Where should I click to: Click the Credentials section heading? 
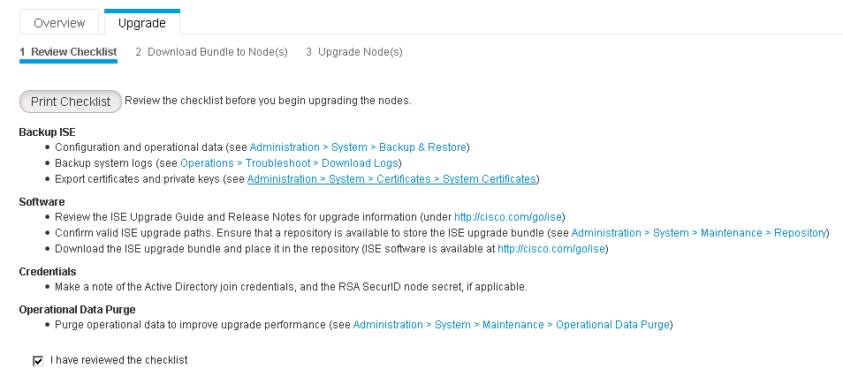pos(48,272)
